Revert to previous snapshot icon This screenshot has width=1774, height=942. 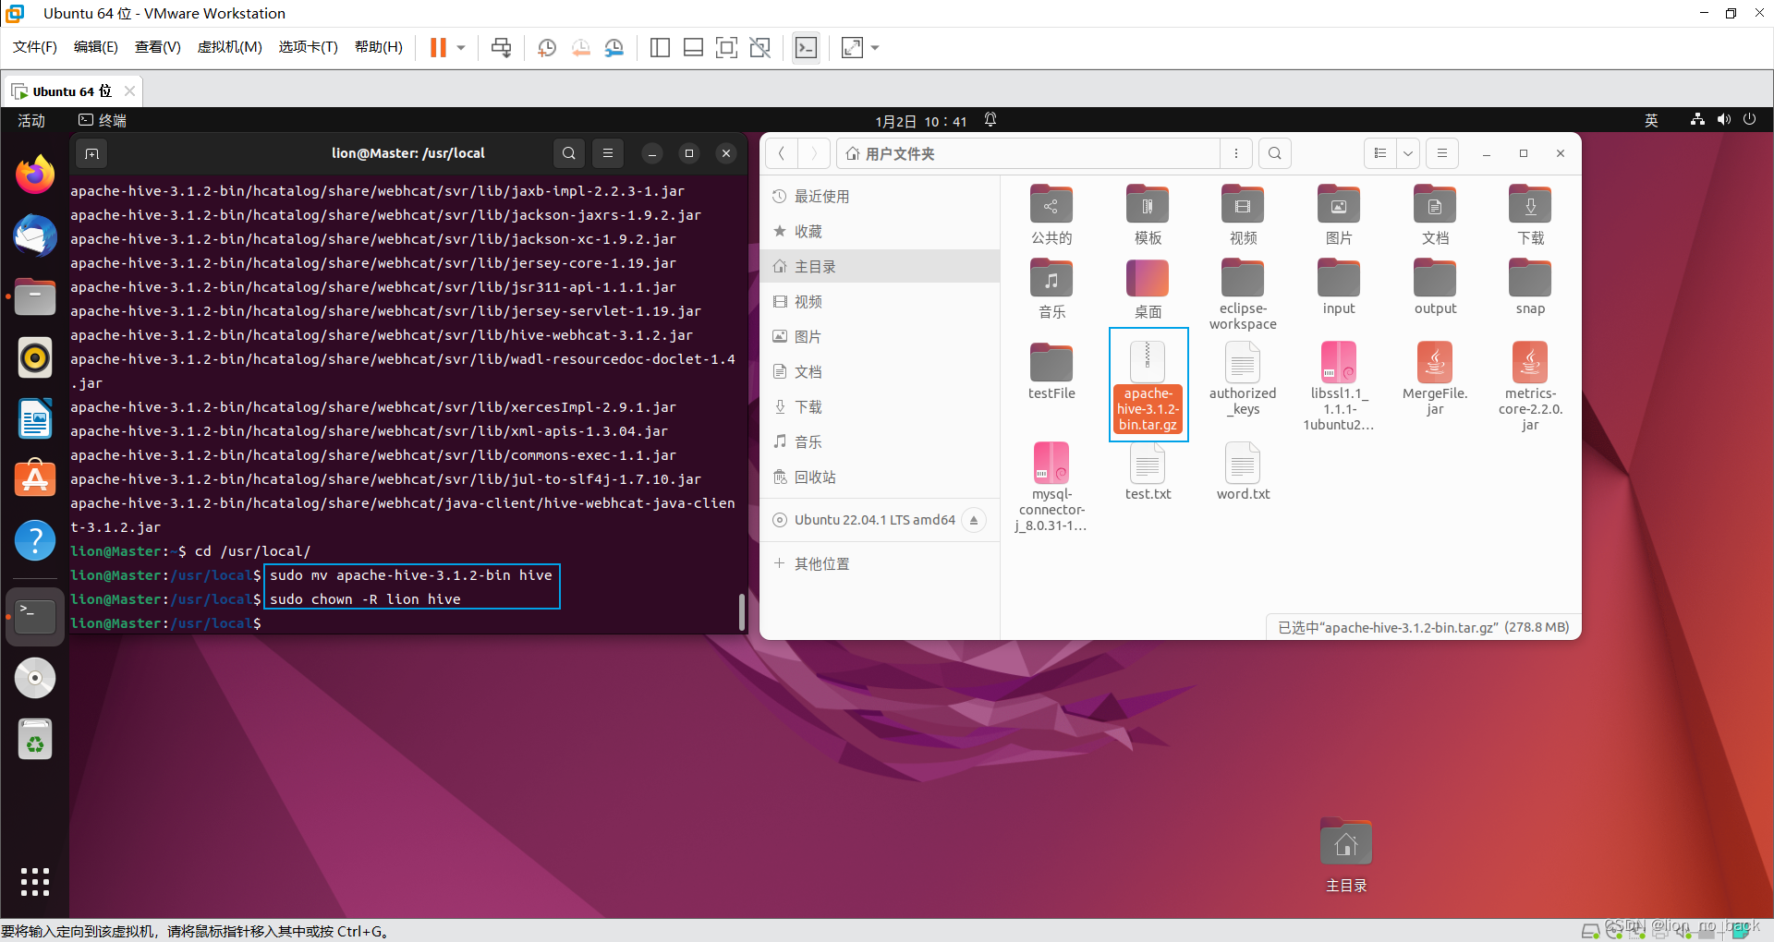580,47
